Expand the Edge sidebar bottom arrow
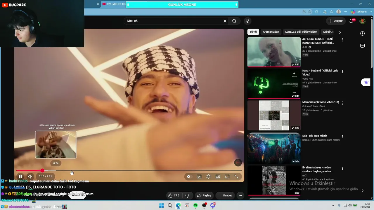 [363, 190]
